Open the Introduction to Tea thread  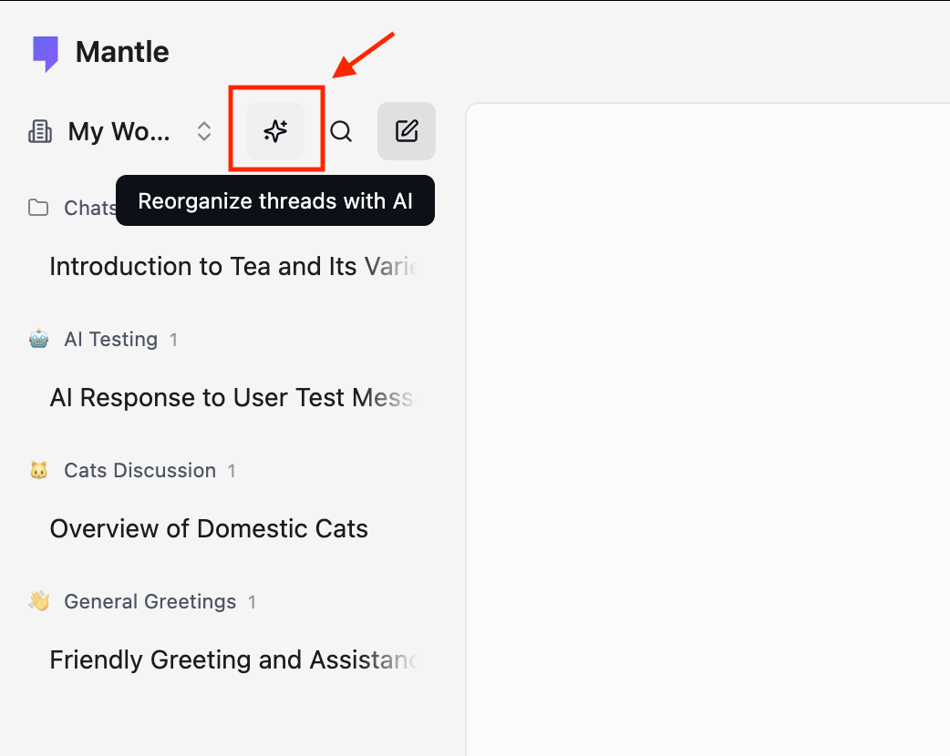click(233, 266)
